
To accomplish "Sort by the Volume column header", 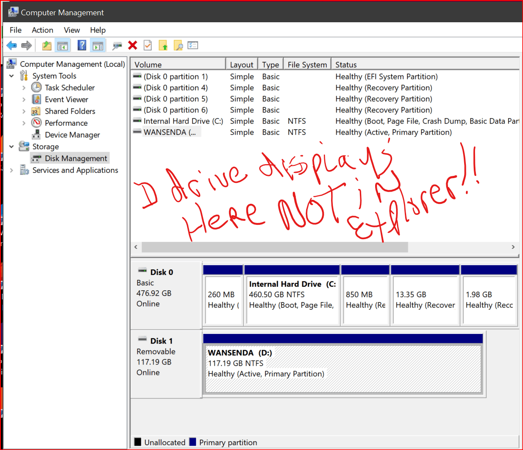I will 178,65.
